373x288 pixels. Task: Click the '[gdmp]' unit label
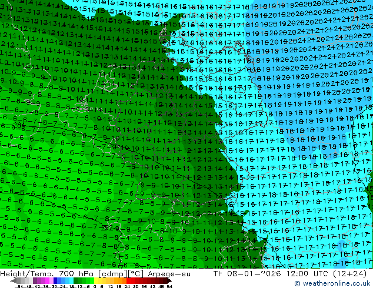point(112,274)
